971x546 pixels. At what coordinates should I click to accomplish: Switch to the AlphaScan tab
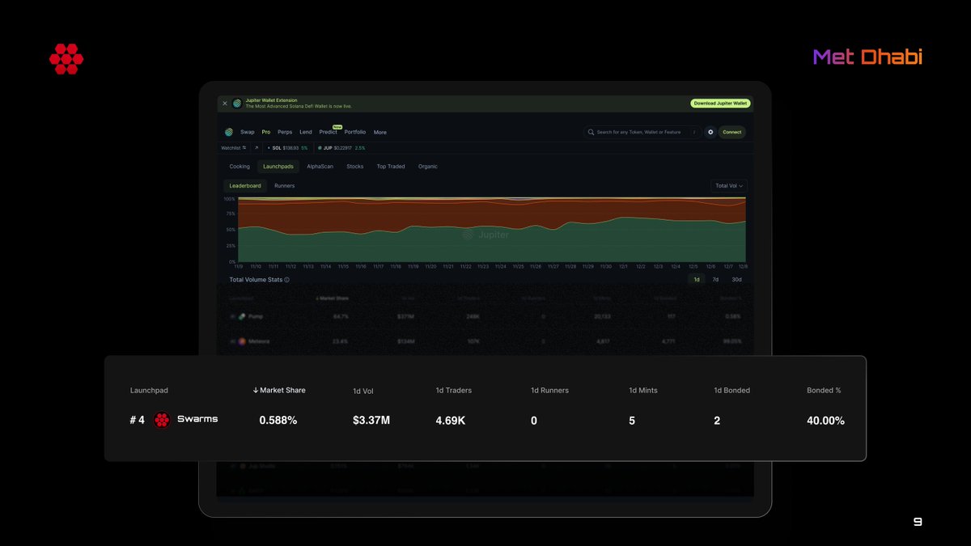pos(320,167)
